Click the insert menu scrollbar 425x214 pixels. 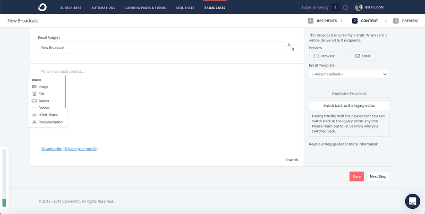pyautogui.click(x=65, y=92)
